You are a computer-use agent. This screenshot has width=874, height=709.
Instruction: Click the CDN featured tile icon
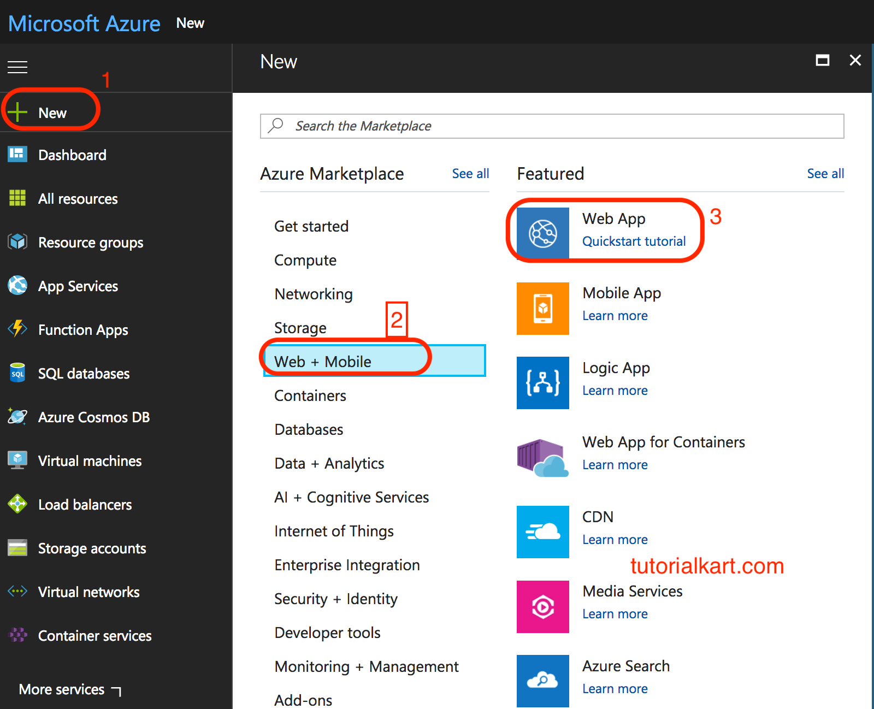click(542, 531)
